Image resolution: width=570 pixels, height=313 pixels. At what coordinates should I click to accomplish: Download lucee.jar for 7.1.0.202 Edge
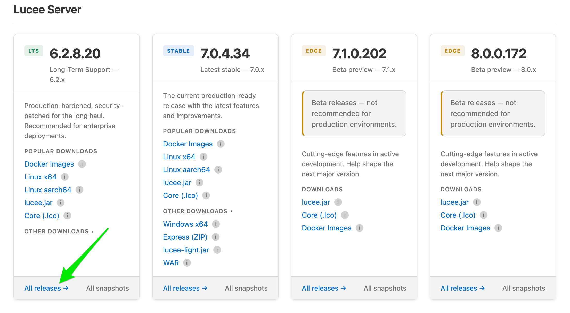click(x=316, y=202)
